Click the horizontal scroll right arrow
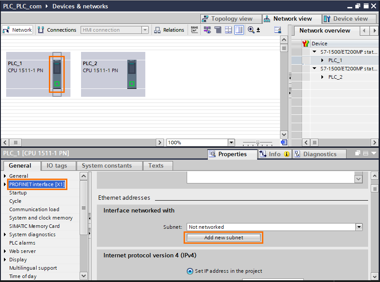 point(159,143)
